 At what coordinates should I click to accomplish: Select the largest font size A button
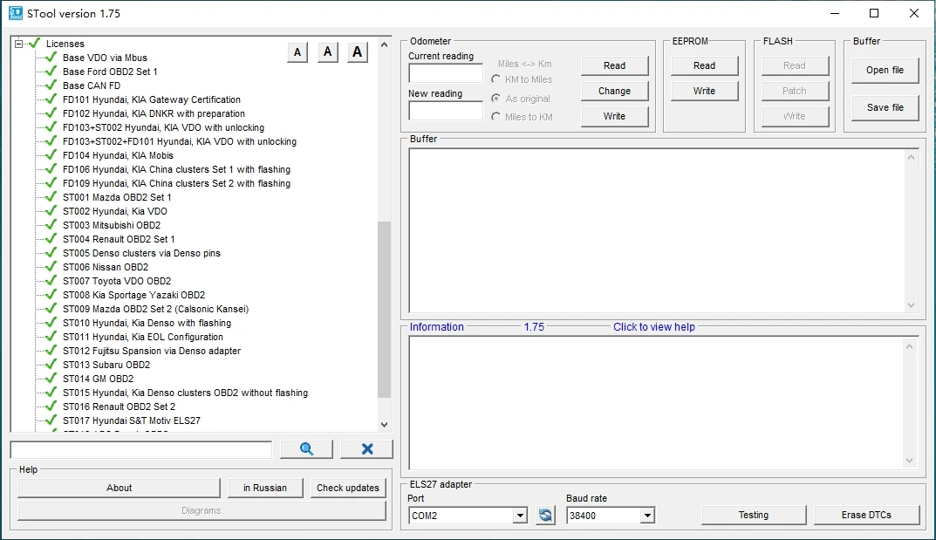point(357,52)
